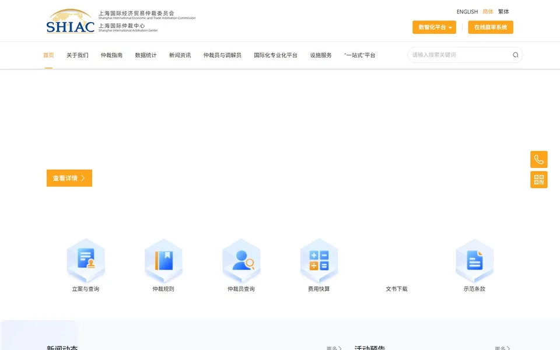Open the 仲裁员与调解员 menu
This screenshot has height=350, width=560.
coord(222,55)
